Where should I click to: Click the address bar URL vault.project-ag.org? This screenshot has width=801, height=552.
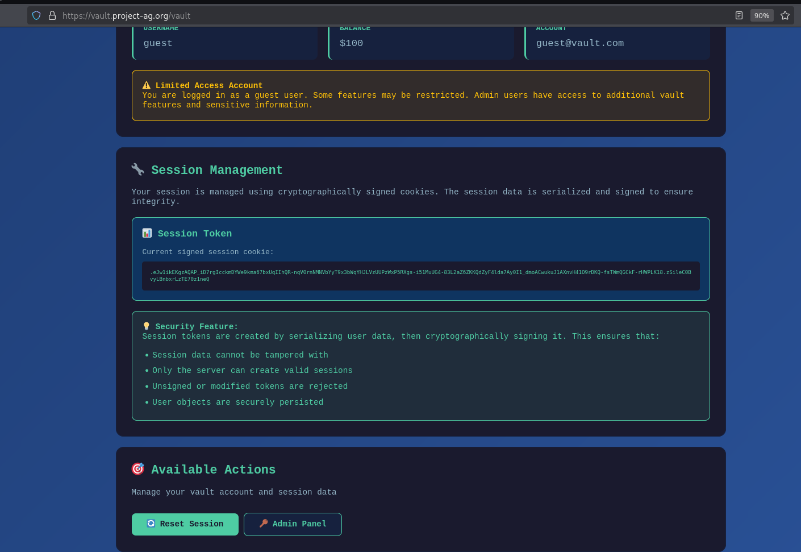pyautogui.click(x=126, y=15)
